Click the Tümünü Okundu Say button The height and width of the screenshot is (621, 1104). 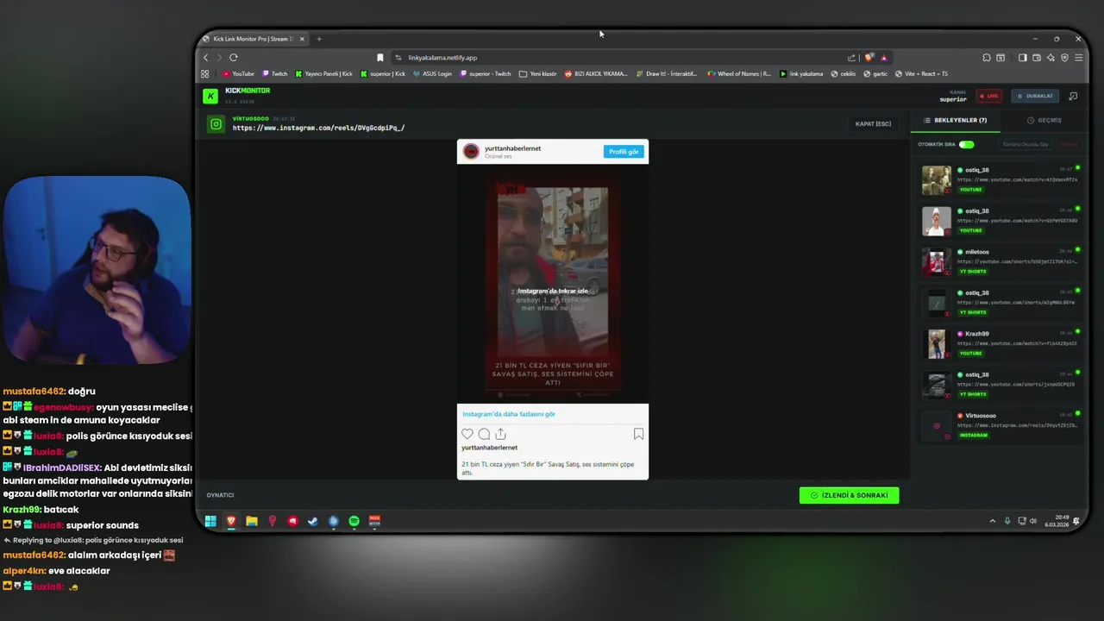click(x=1026, y=144)
